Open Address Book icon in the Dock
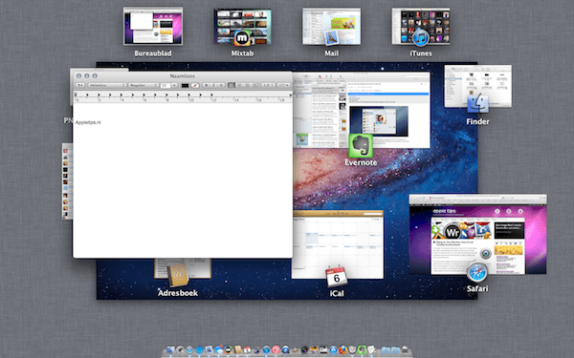Viewport: 574px width, 358px height. coord(237,350)
